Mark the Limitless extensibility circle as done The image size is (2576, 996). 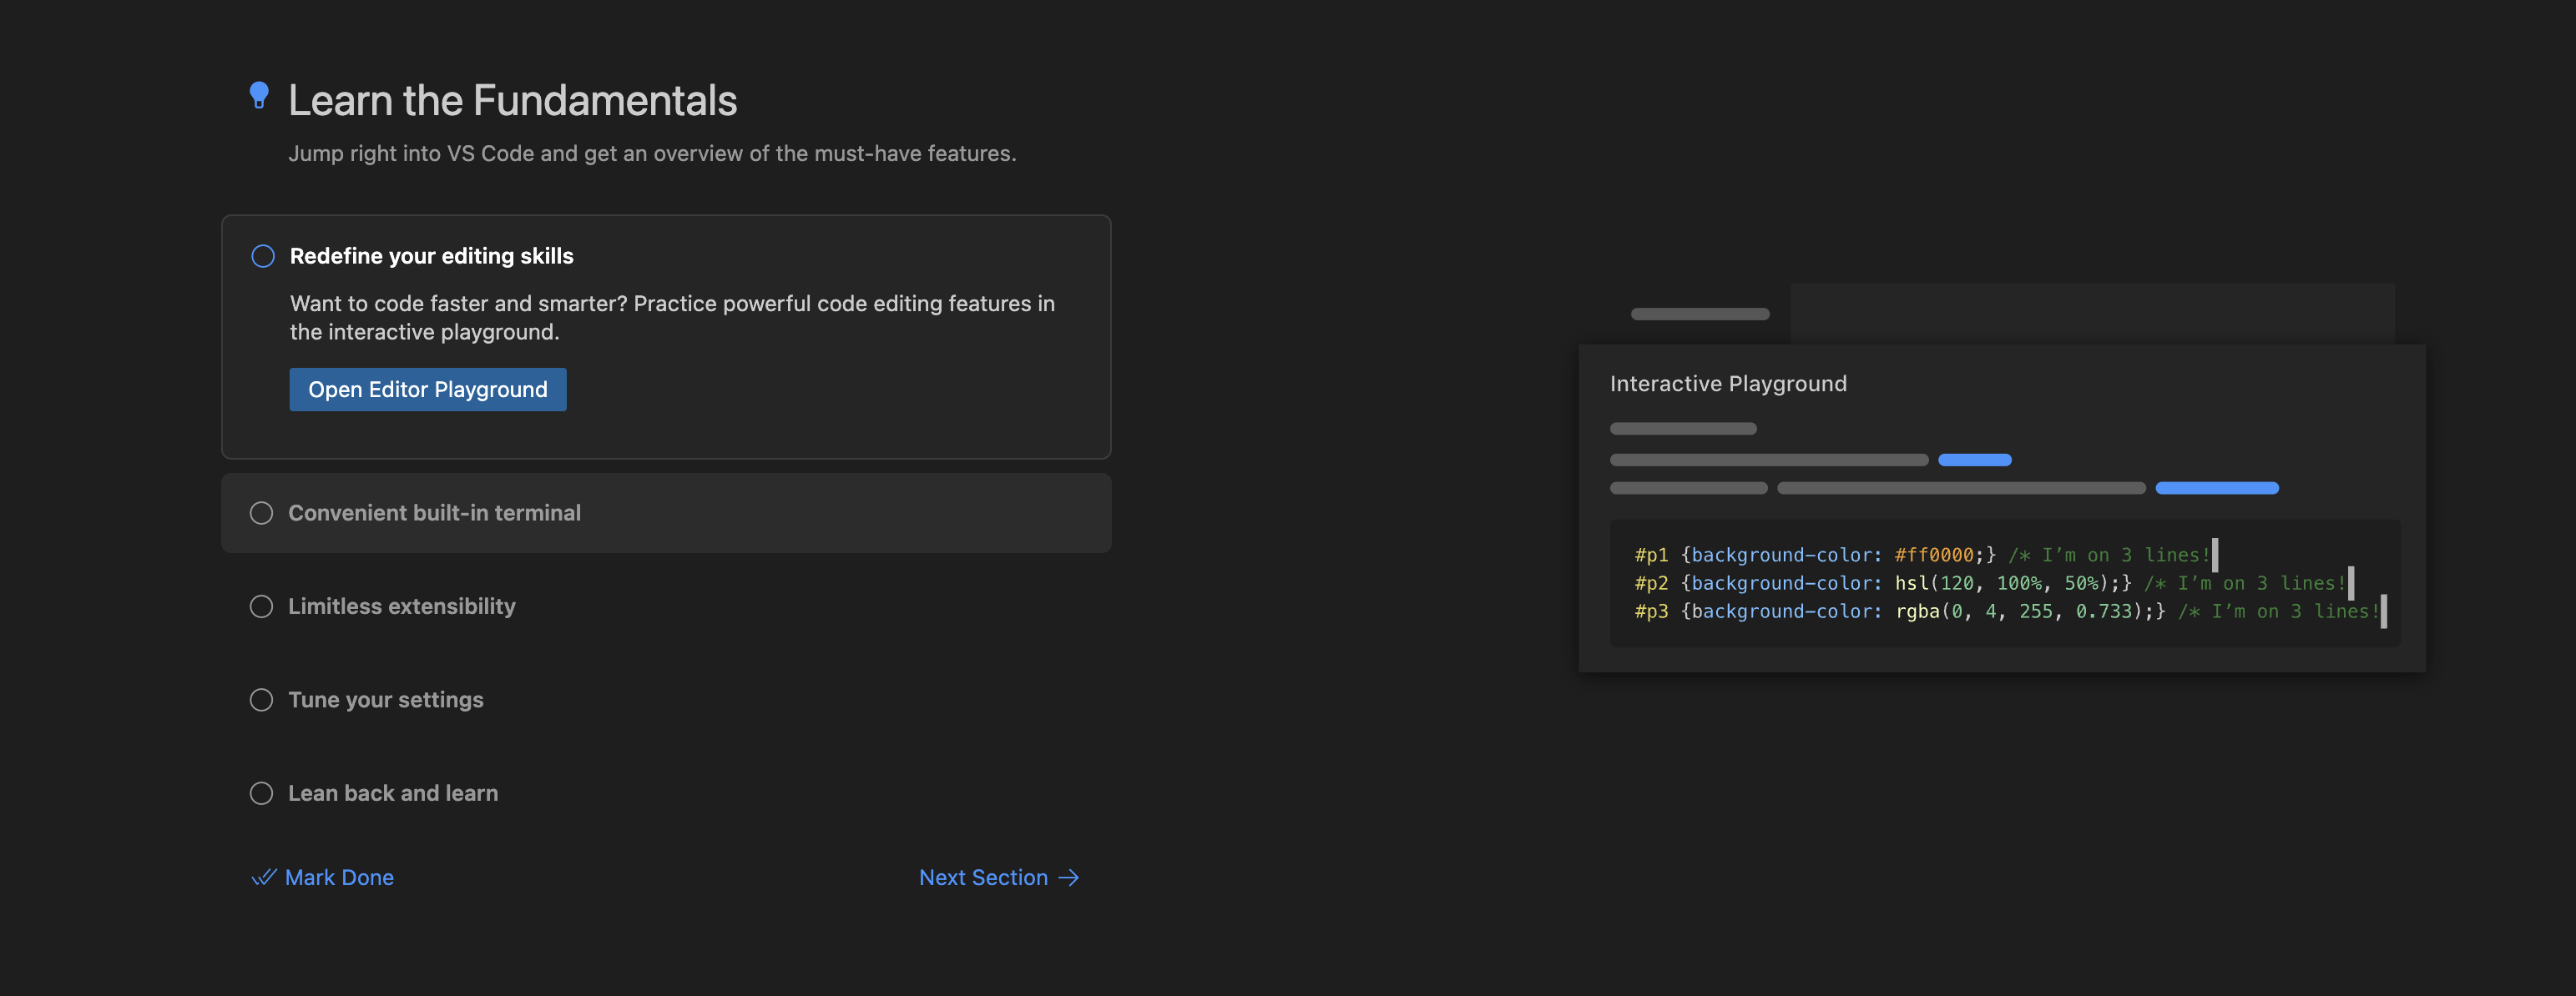click(261, 606)
